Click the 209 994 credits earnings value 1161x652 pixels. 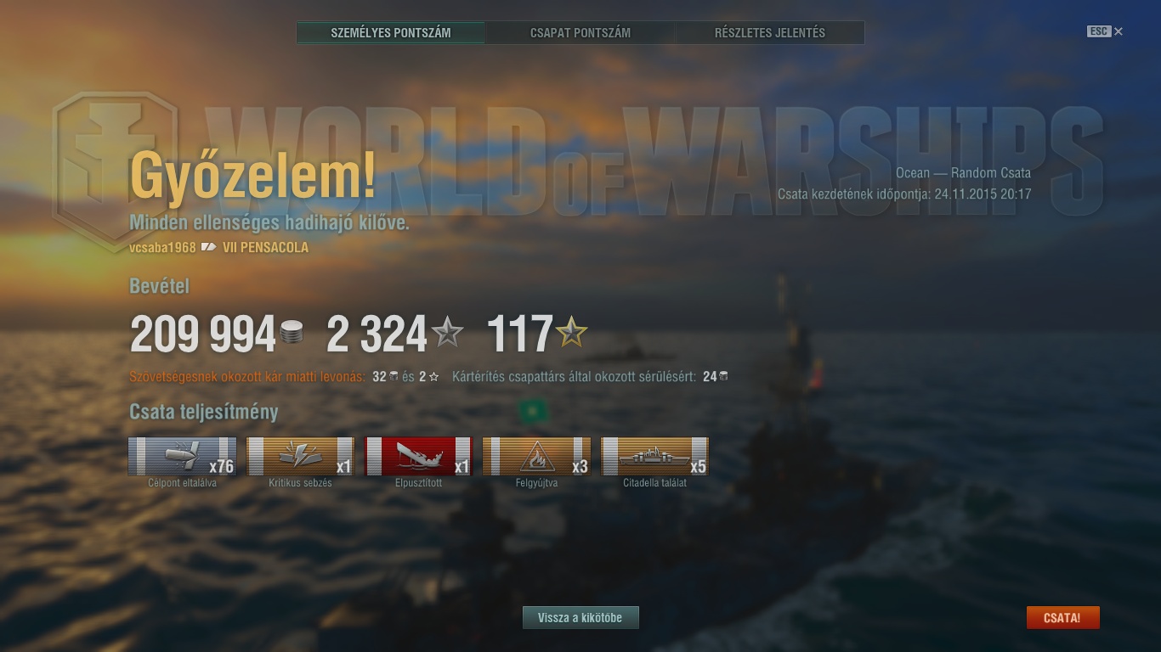(x=203, y=334)
